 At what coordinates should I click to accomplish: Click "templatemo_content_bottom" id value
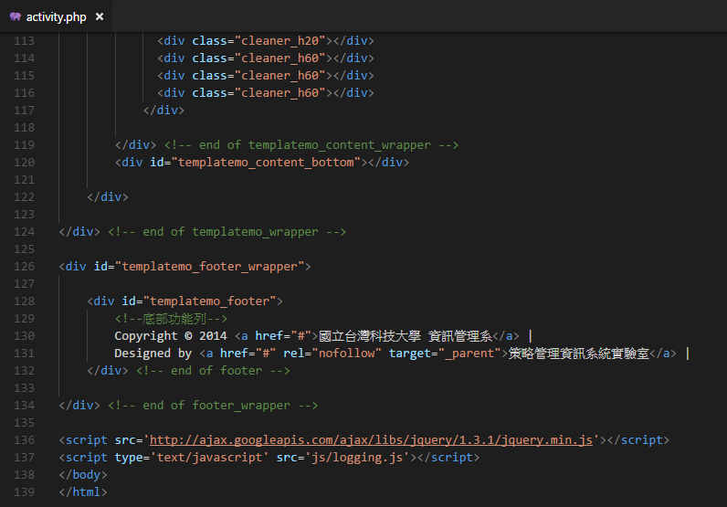point(266,163)
